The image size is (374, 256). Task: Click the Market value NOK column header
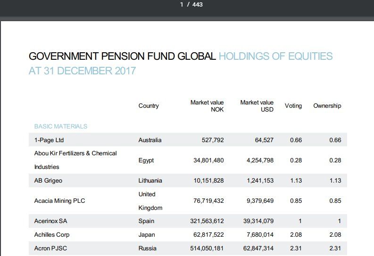(x=207, y=106)
